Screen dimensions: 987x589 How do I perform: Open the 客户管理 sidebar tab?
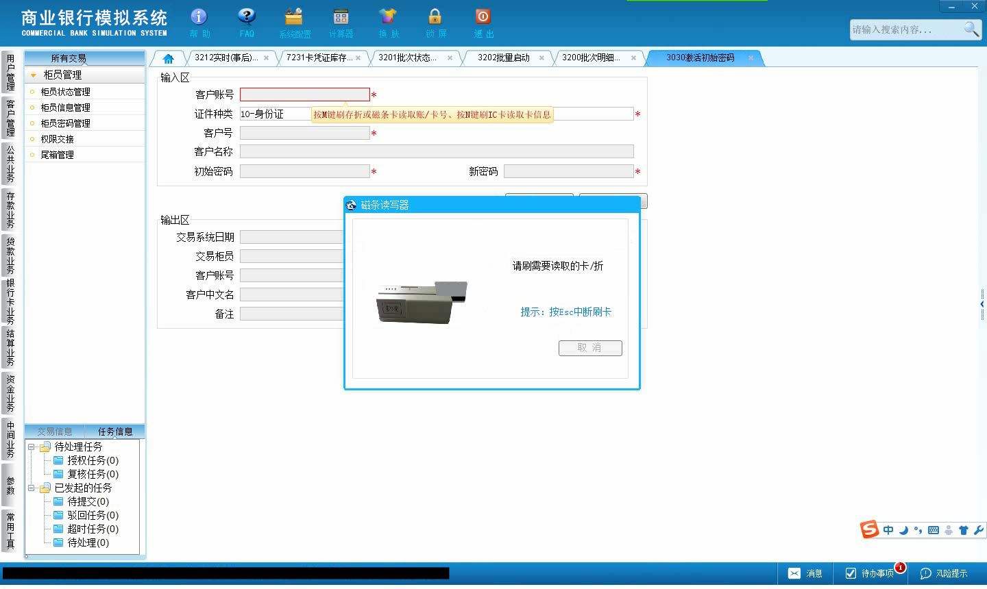[10, 118]
